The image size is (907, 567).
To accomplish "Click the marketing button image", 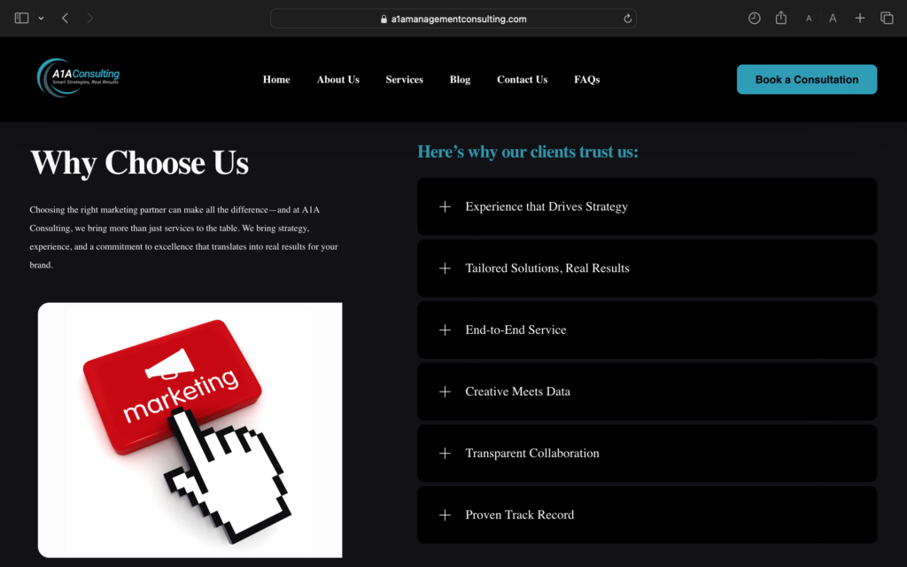I will point(190,430).
